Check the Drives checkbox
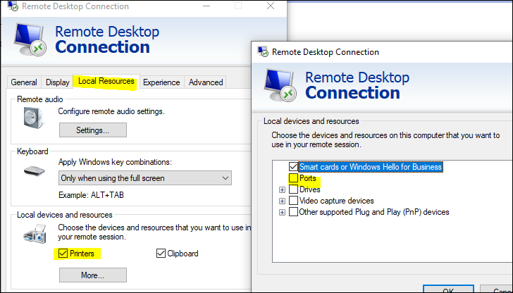The image size is (513, 293). pos(293,189)
